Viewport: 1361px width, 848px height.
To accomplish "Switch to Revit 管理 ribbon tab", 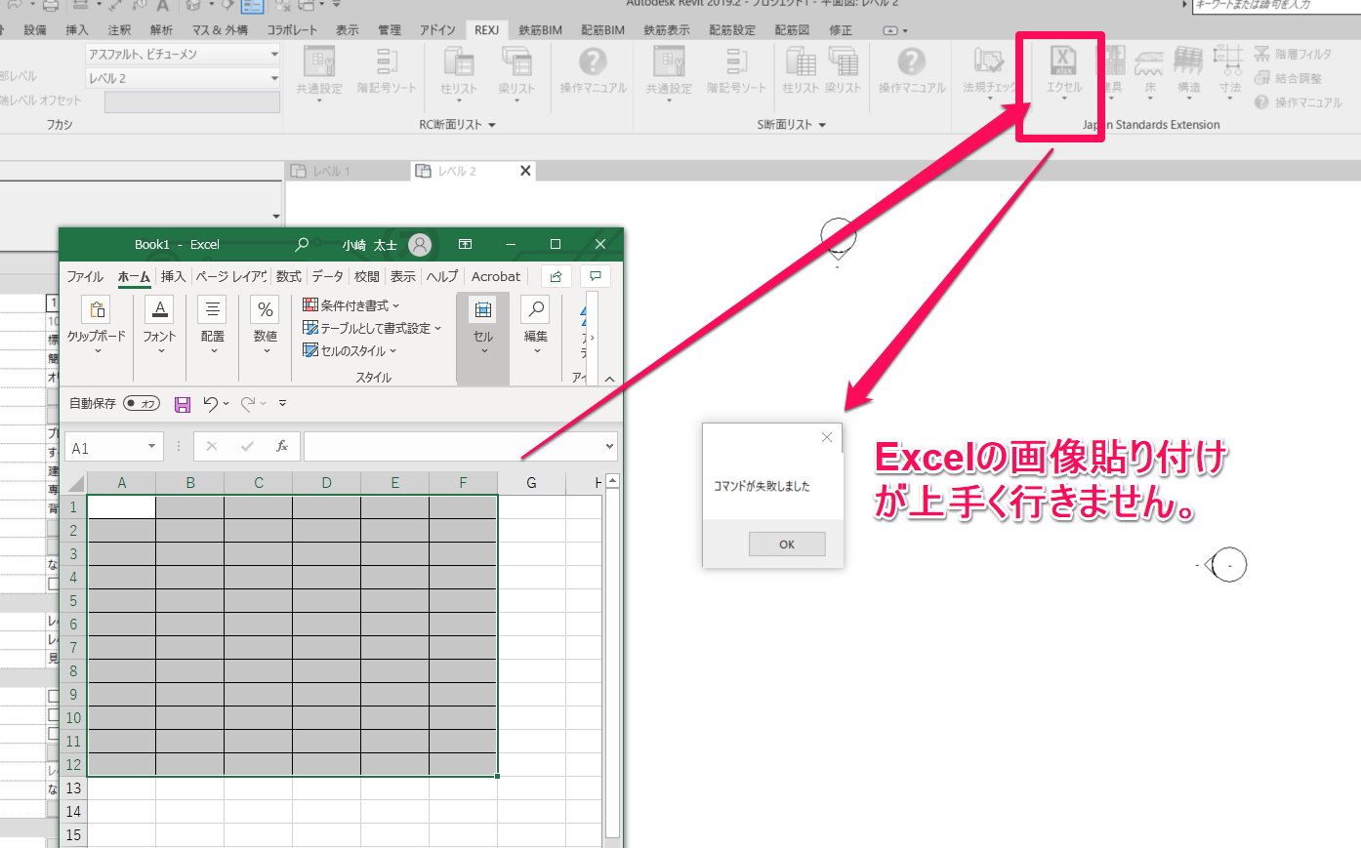I will pos(390,29).
